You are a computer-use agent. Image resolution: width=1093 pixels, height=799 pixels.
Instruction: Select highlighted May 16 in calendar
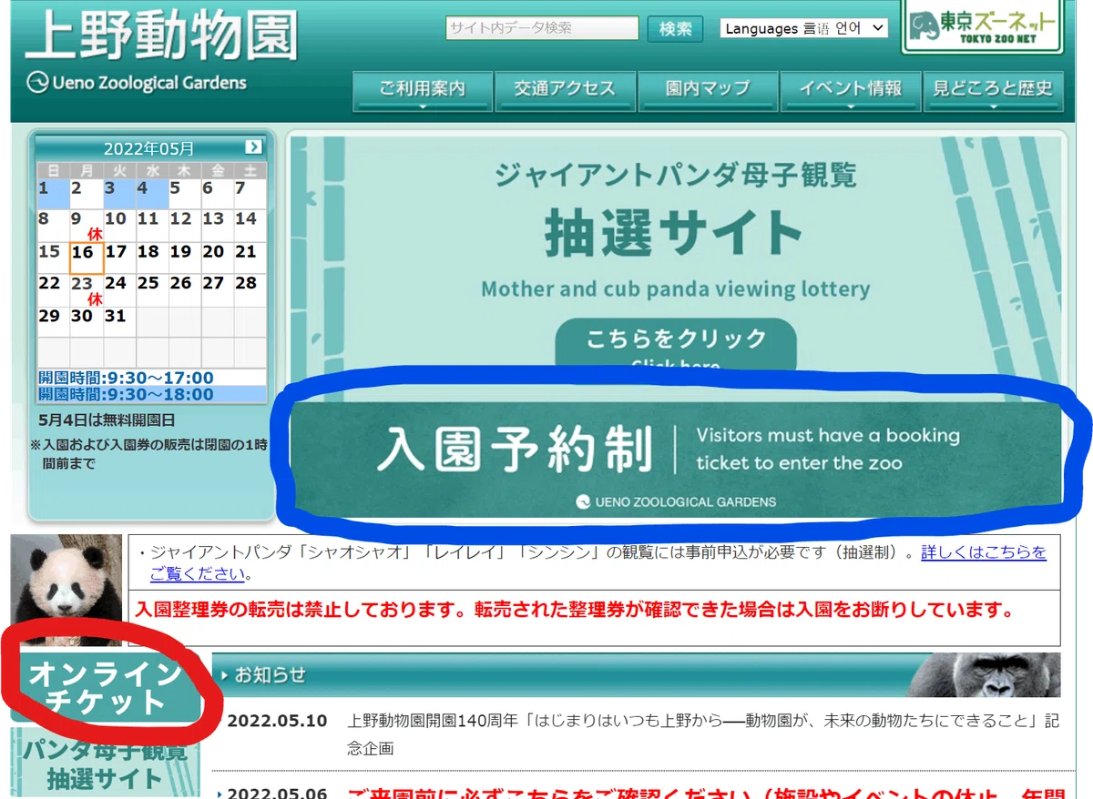point(87,258)
